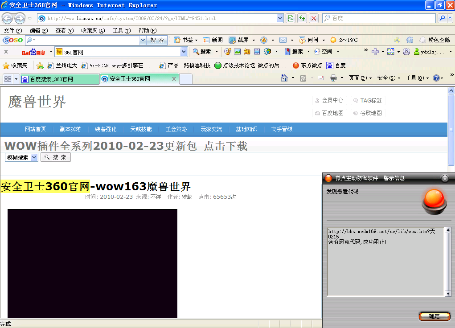
Task: Open the SOSO 书签 bookmarks button
Action: pyautogui.click(x=185, y=40)
